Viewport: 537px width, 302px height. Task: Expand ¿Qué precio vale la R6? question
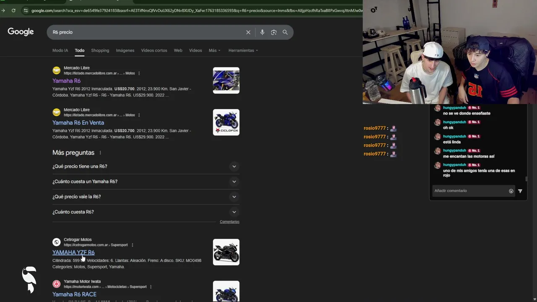point(146,197)
